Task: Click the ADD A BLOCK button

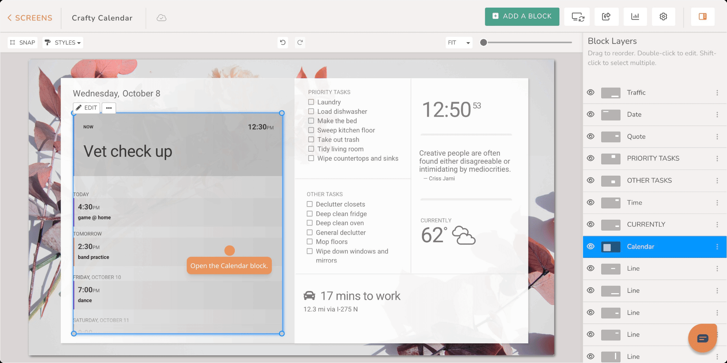Action: click(522, 17)
